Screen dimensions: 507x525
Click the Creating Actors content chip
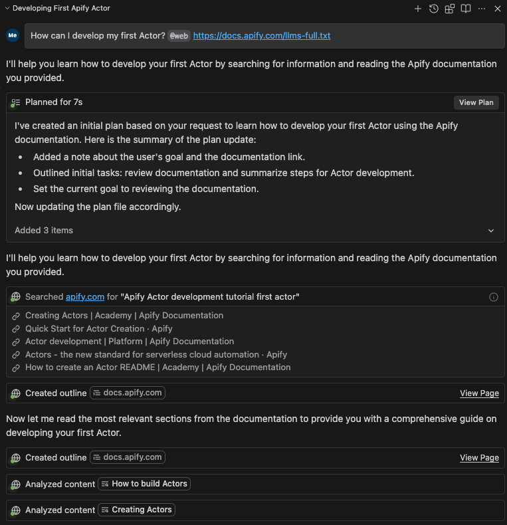[x=136, y=510]
